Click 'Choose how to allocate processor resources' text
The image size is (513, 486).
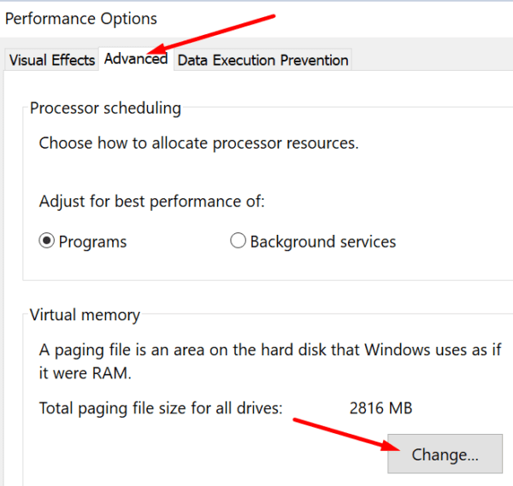tap(198, 143)
